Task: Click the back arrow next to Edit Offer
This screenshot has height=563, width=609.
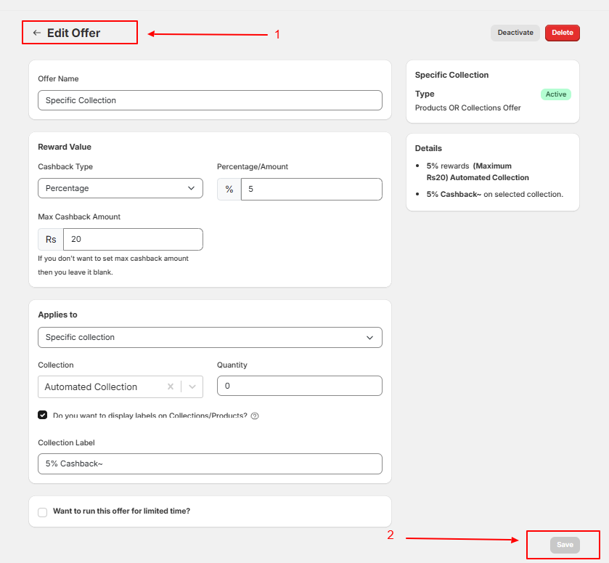Action: pyautogui.click(x=36, y=32)
